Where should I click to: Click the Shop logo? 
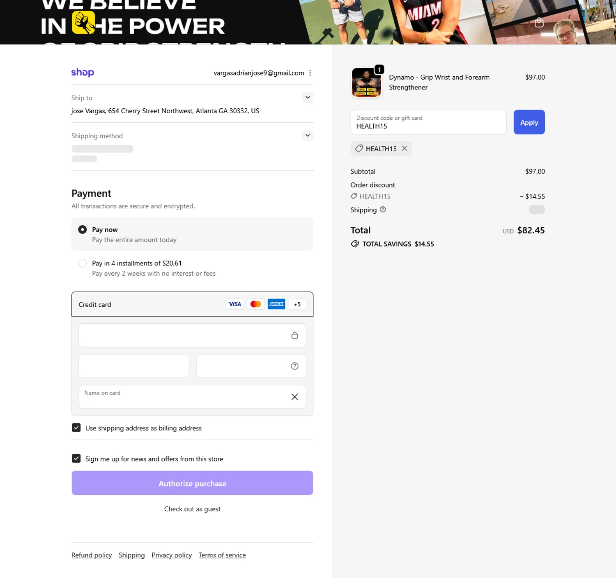click(x=83, y=73)
